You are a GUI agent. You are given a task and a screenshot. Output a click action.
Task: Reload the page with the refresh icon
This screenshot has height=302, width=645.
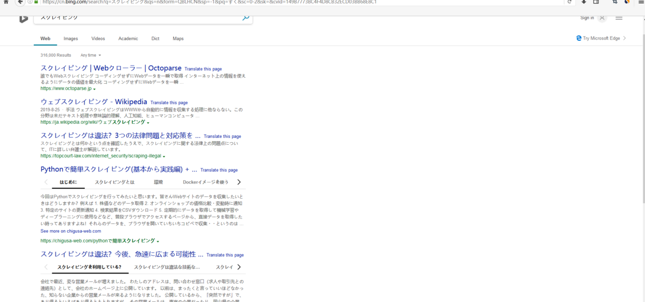tap(569, 2)
